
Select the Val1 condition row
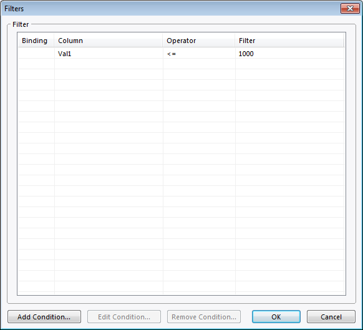click(x=181, y=54)
